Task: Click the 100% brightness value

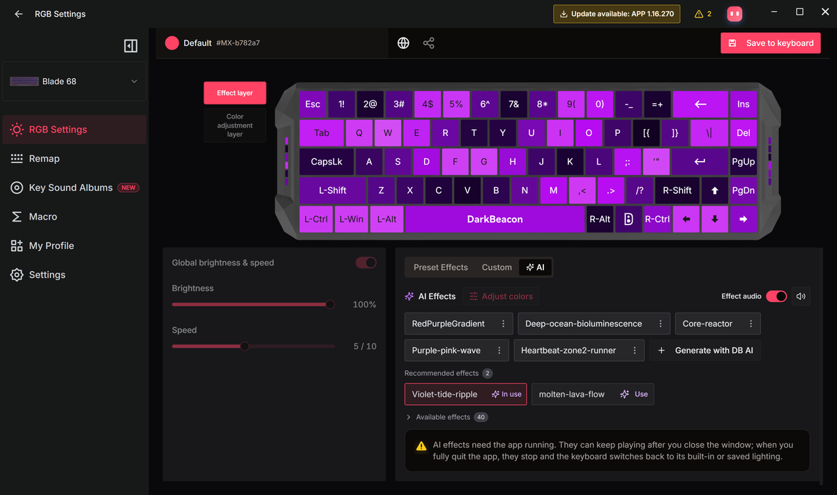Action: tap(364, 305)
